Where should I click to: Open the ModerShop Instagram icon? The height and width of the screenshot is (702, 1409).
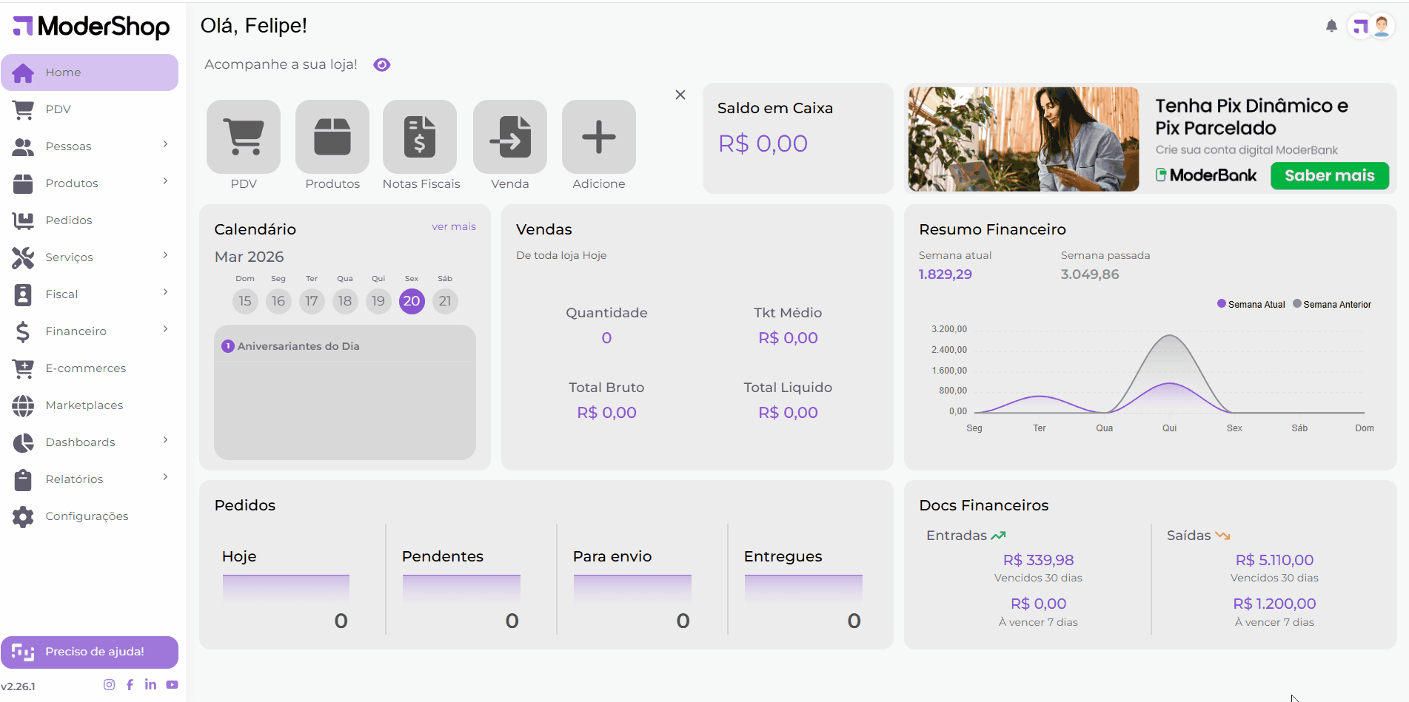tap(109, 684)
